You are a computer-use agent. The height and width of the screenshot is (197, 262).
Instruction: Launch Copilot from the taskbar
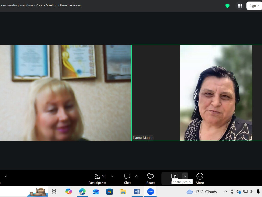69,191
